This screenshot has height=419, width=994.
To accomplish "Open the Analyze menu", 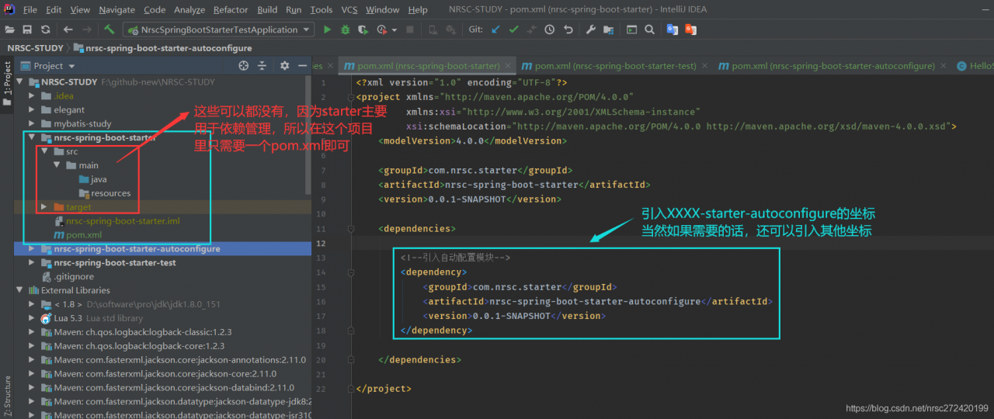I will (189, 9).
